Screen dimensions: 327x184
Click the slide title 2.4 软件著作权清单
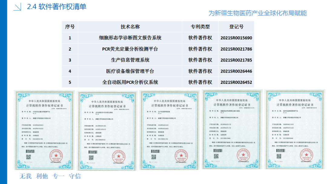57,7
